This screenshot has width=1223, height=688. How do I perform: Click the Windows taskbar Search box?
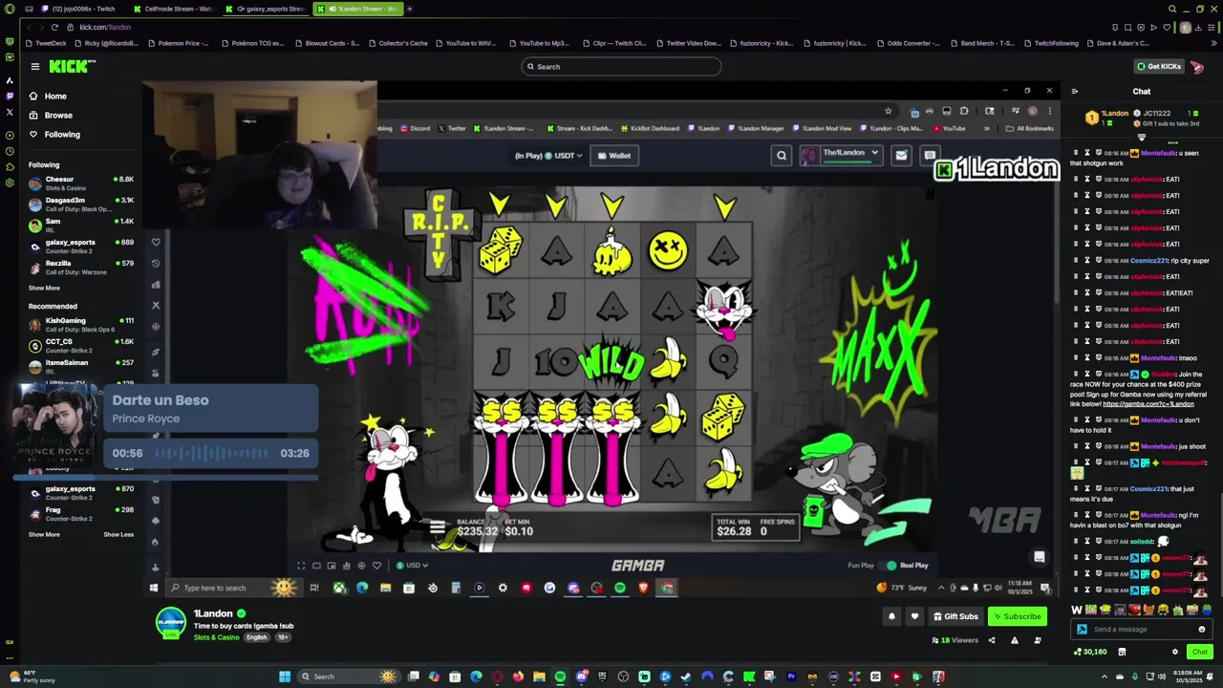(x=349, y=677)
